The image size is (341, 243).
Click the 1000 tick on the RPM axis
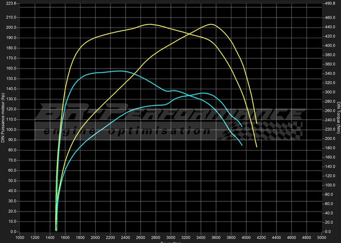coord(19,238)
